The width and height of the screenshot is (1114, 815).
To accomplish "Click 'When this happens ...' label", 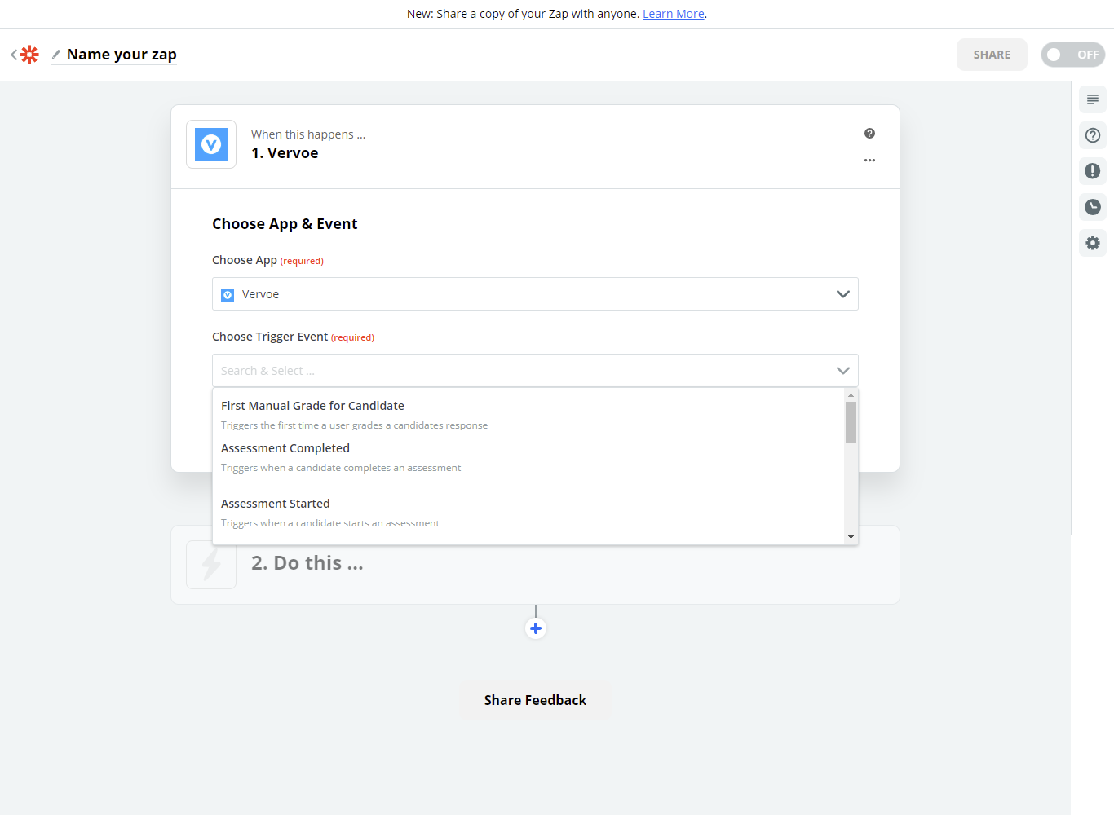I will (308, 134).
